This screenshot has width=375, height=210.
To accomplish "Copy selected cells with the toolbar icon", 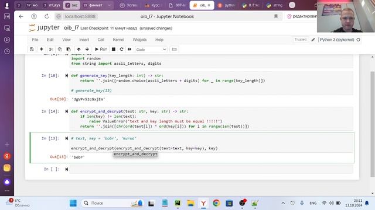I will click(x=60, y=49).
